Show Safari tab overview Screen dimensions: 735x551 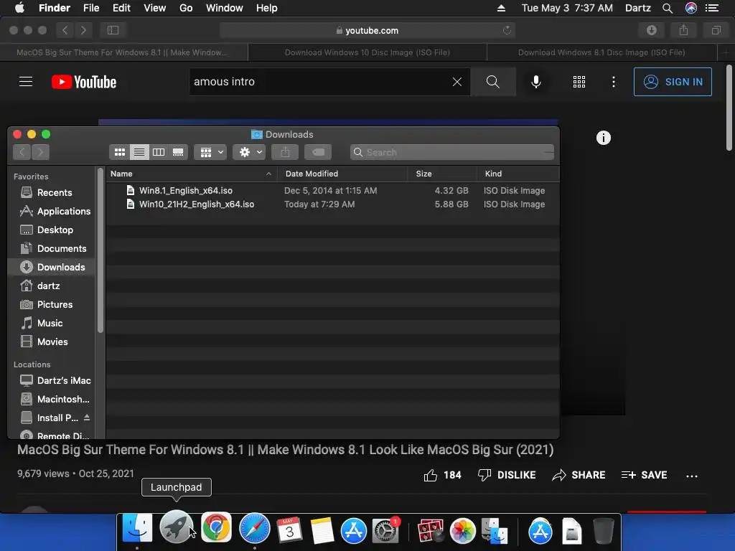[716, 30]
